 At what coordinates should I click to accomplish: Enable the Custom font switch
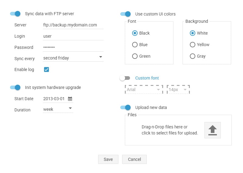pyautogui.click(x=125, y=78)
